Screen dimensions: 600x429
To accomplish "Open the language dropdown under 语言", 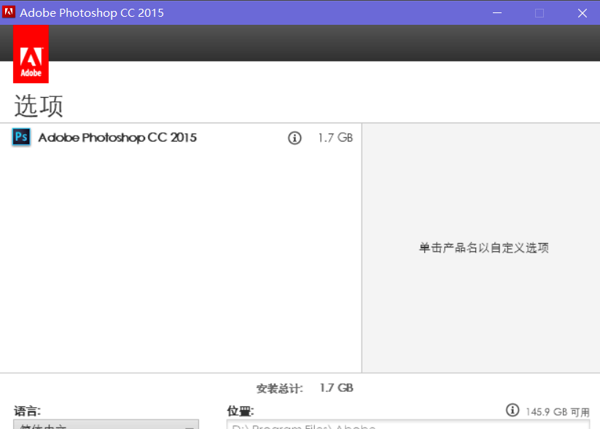I will pos(106,425).
